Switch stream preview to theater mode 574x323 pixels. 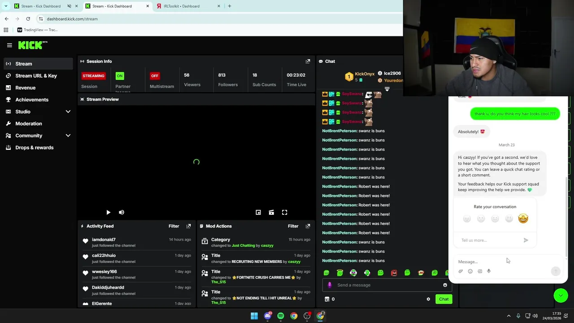coord(271,213)
